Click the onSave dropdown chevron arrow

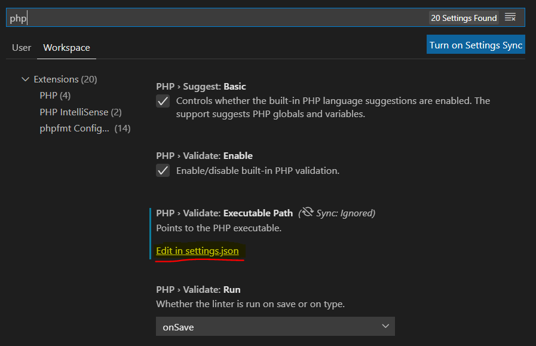[x=386, y=326]
